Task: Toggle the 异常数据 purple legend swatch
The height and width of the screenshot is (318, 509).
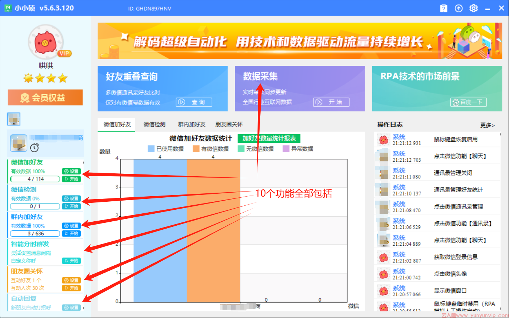Action: click(x=286, y=149)
